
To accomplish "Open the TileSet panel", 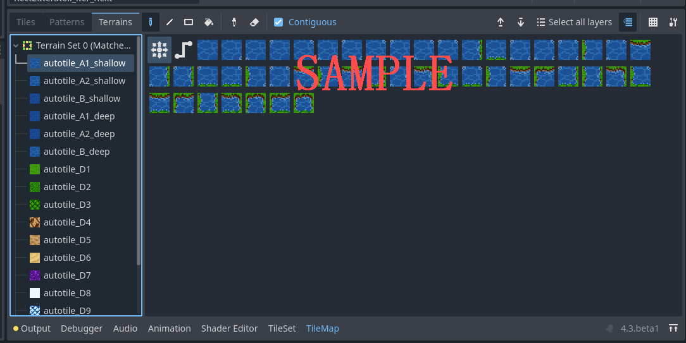I will click(282, 328).
